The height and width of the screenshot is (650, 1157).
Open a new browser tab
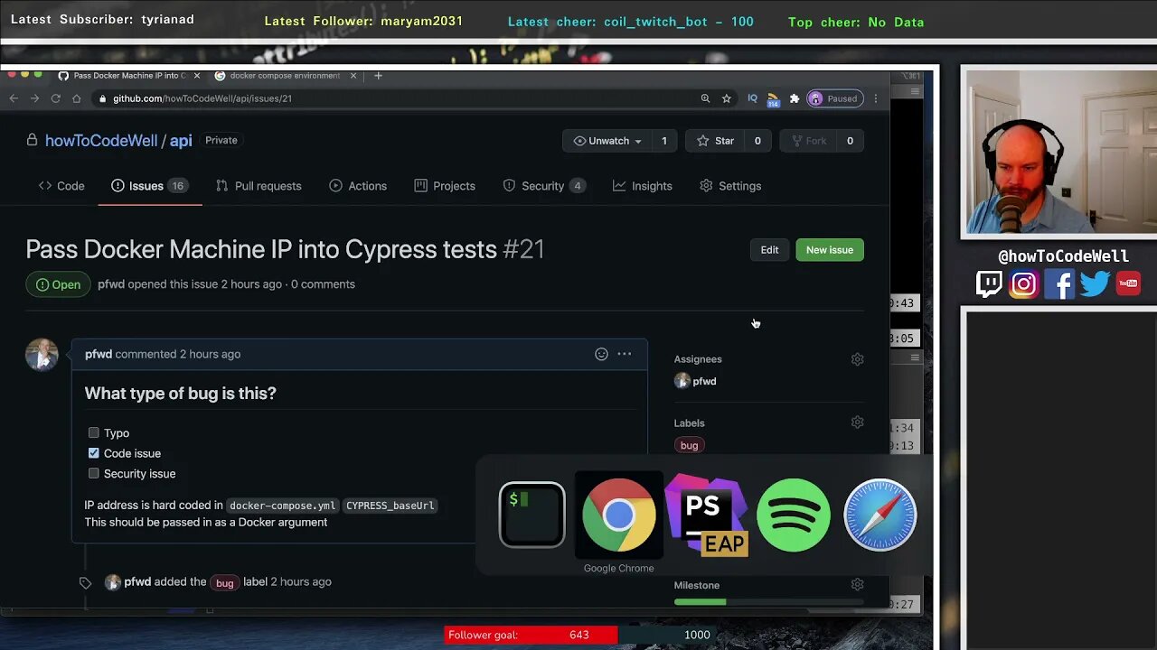379,76
